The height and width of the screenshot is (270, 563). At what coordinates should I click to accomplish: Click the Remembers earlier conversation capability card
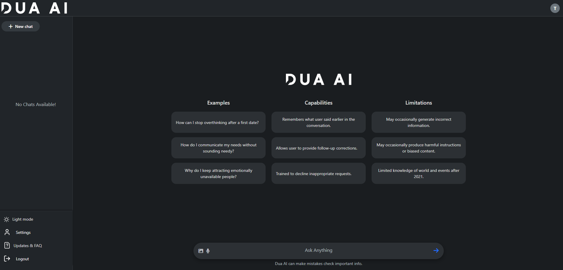pos(318,122)
